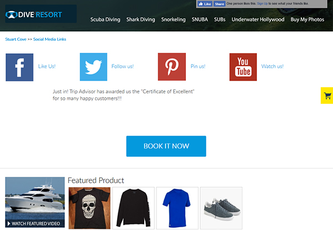The width and height of the screenshot is (333, 230).
Task: Click the Stuart Cove breadcrumb
Action: click(x=16, y=39)
